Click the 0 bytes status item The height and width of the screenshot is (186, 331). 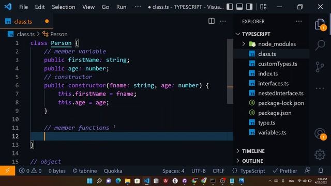(x=57, y=171)
